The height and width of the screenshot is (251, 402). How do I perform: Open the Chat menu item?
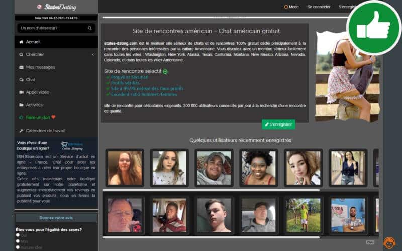[x=56, y=80]
